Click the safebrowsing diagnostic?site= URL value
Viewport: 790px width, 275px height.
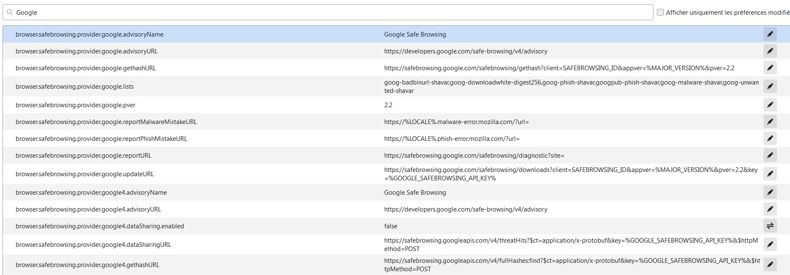[474, 156]
